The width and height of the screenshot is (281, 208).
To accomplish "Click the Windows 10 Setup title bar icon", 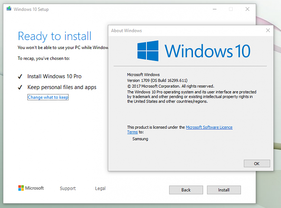I will (x=9, y=9).
